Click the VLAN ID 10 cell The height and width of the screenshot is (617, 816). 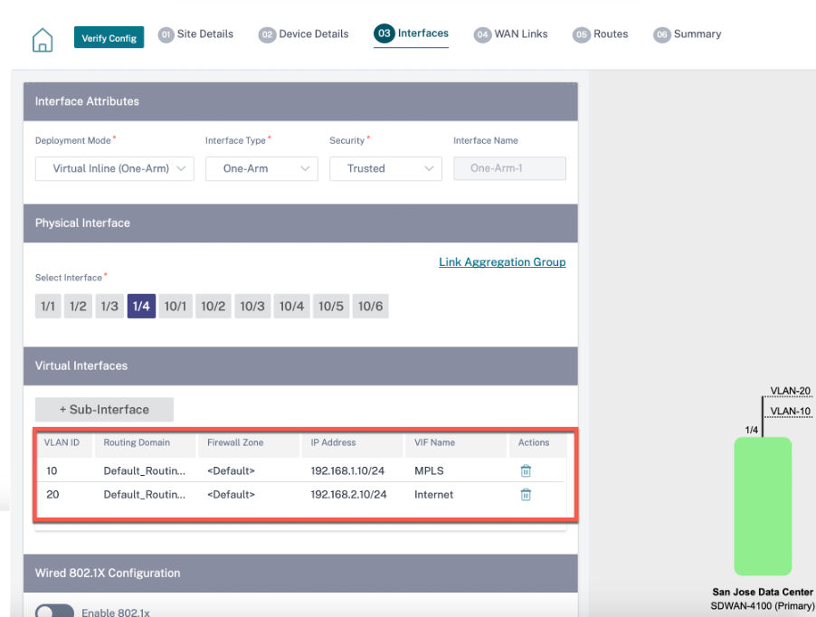pyautogui.click(x=52, y=470)
